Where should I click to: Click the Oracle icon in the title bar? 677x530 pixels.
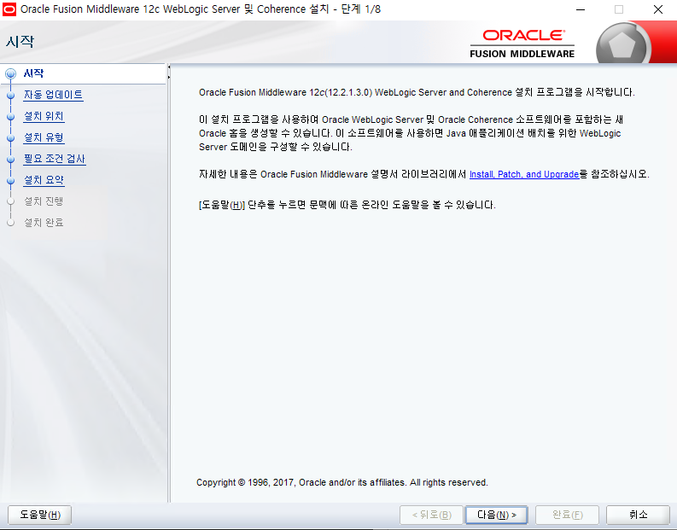tap(9, 9)
